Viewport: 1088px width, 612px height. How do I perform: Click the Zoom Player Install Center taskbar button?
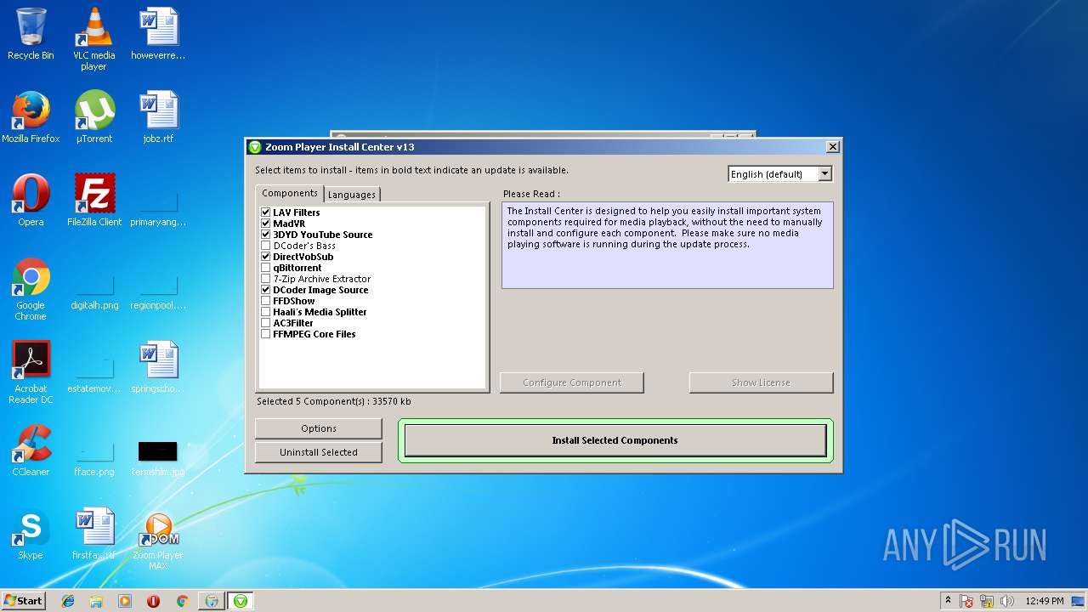coord(241,601)
